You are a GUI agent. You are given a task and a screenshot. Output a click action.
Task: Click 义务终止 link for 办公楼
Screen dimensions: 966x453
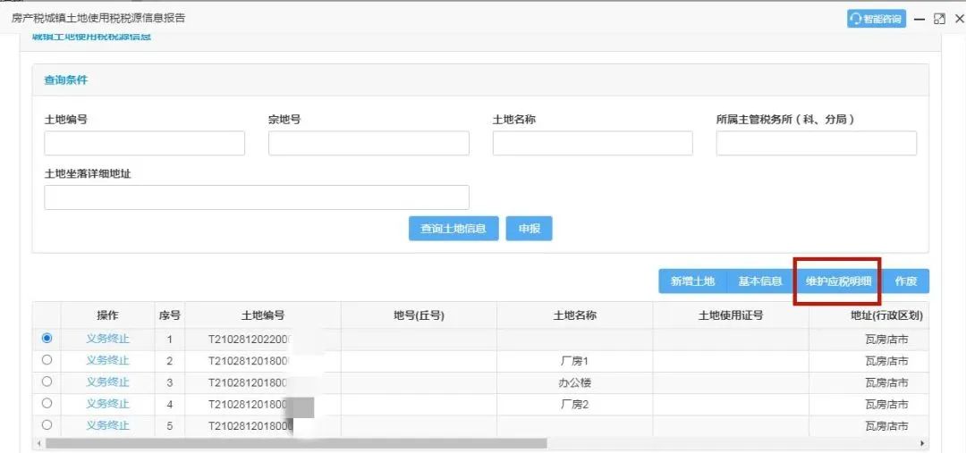pyautogui.click(x=107, y=382)
